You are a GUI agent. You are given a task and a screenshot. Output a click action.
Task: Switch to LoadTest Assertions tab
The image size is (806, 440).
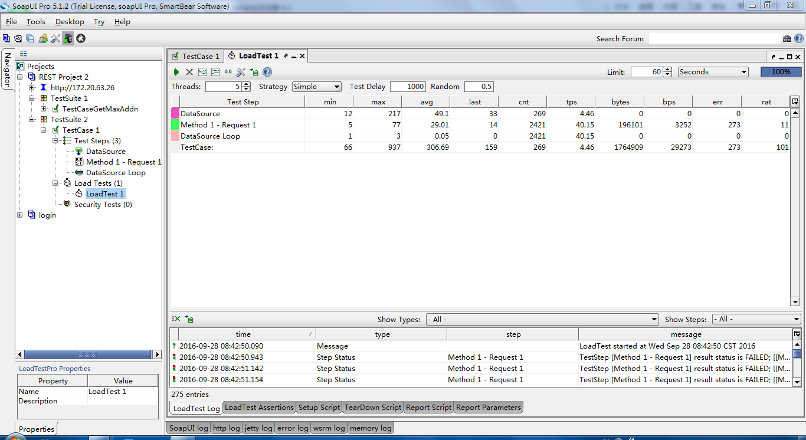click(259, 408)
